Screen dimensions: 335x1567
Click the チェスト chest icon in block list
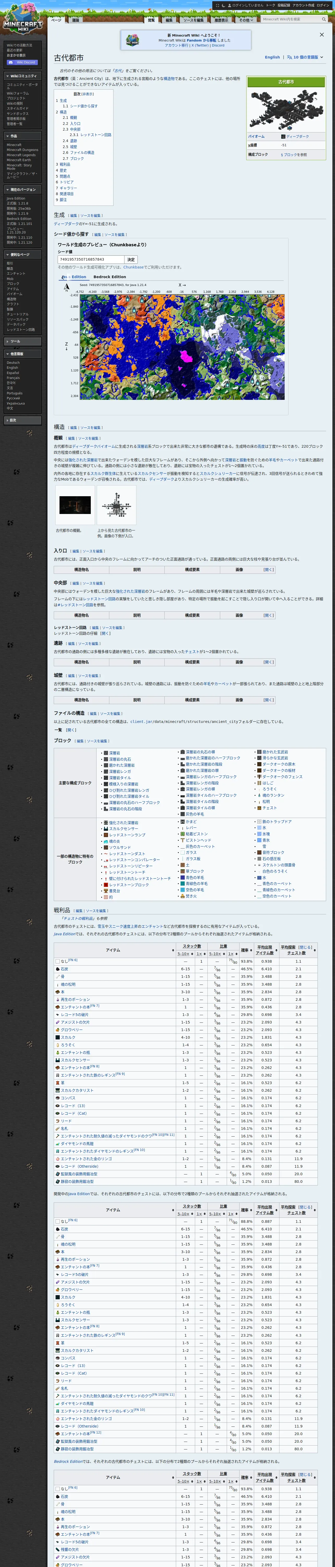[259, 808]
